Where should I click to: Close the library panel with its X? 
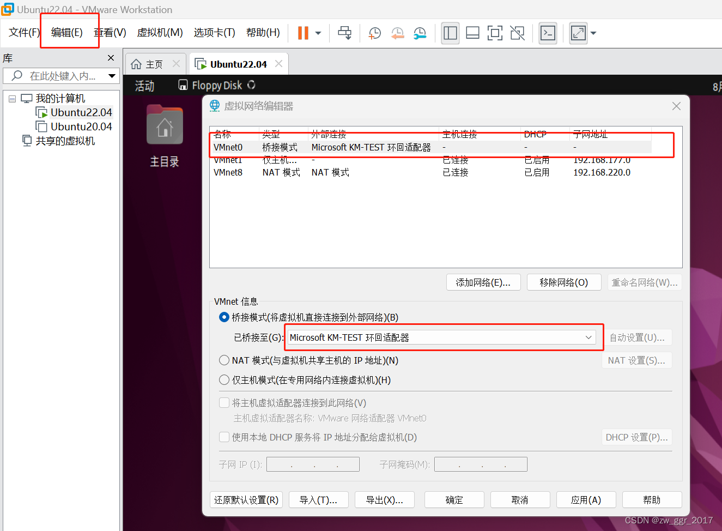111,58
